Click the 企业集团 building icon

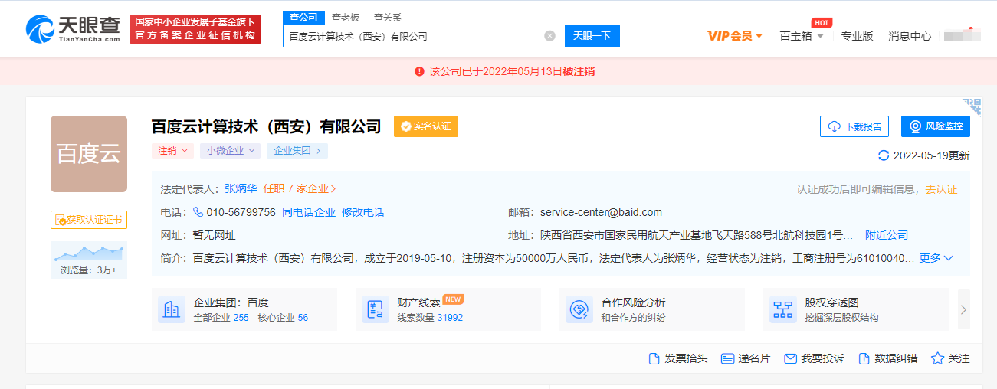[x=172, y=309]
